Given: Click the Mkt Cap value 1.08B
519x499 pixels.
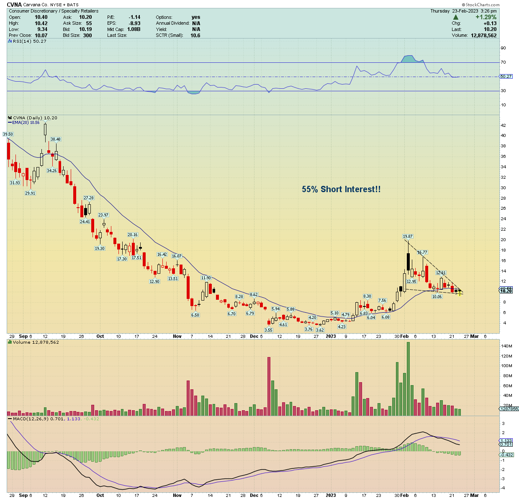Looking at the screenshot, I should click(134, 29).
